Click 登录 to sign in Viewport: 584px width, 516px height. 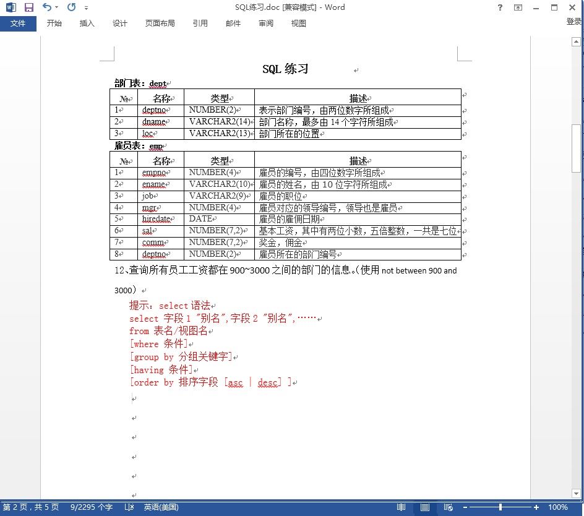[x=574, y=22]
